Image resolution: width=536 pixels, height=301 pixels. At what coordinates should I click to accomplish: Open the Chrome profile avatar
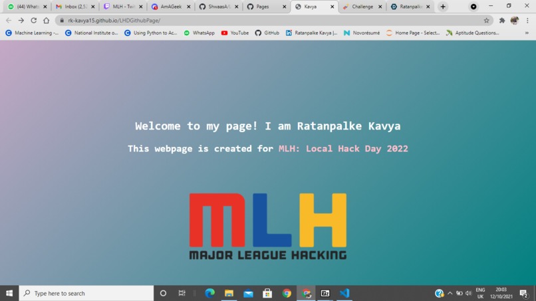click(x=515, y=21)
